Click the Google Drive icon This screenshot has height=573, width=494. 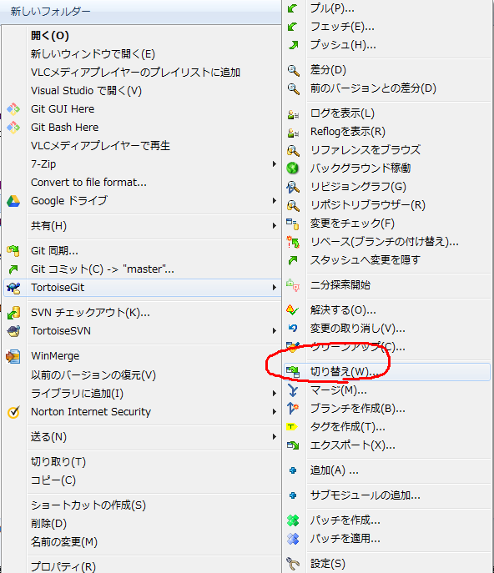[13, 201]
